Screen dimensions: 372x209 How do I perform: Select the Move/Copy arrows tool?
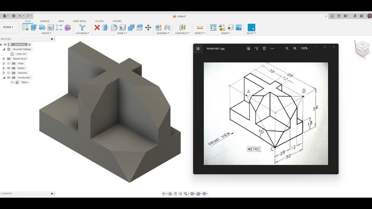coord(148,28)
